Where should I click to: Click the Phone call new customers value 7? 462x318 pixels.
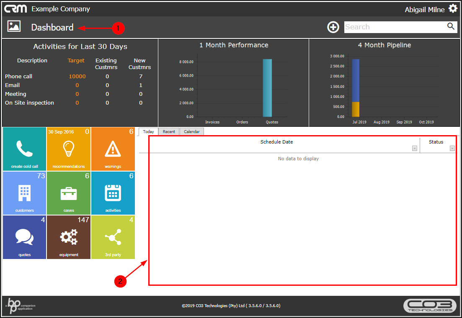(x=141, y=77)
